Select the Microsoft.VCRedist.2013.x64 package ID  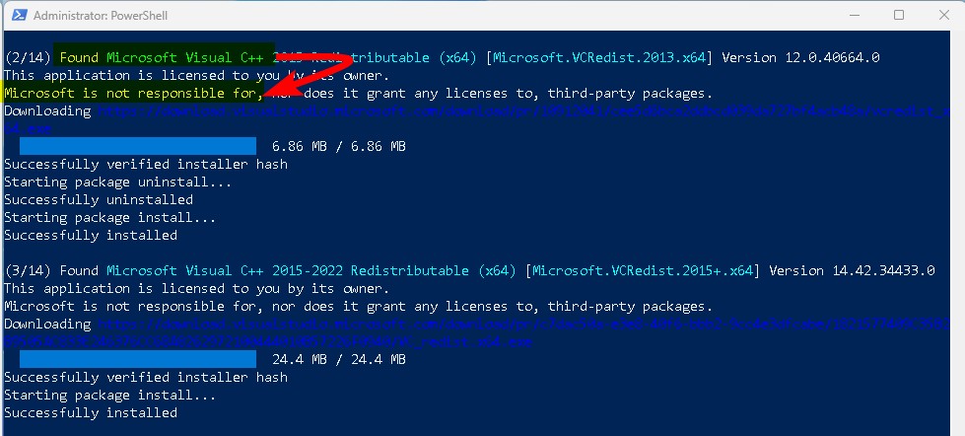tap(599, 58)
